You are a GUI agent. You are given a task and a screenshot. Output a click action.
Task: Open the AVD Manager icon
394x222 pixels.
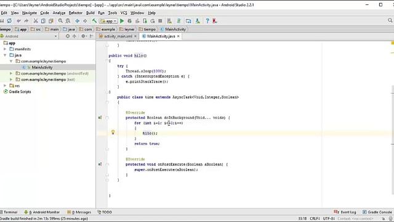click(169, 21)
